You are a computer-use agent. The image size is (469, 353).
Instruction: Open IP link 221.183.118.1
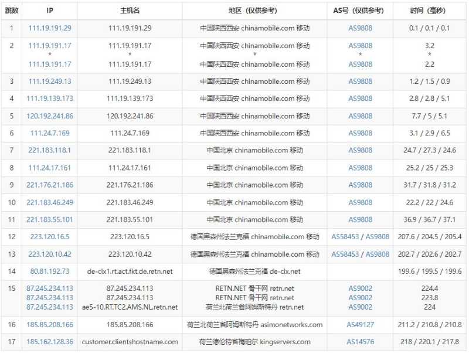[x=50, y=150]
